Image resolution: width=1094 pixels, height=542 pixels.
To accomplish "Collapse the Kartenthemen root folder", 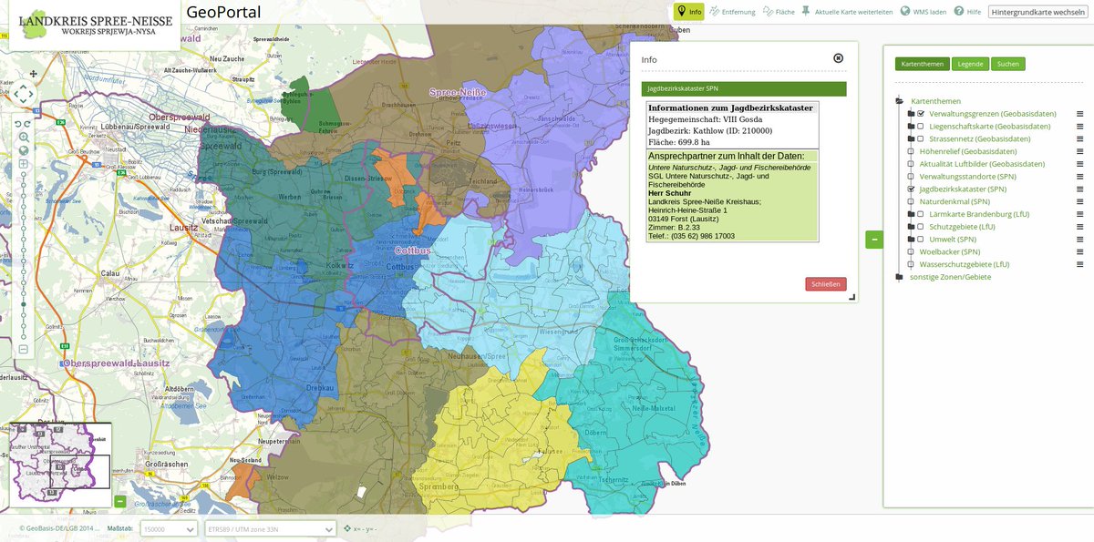I will [899, 101].
